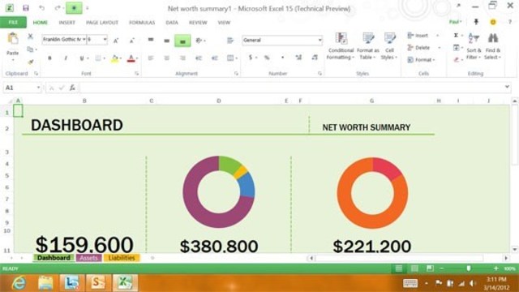Click into the formula bar input

click(x=291, y=88)
